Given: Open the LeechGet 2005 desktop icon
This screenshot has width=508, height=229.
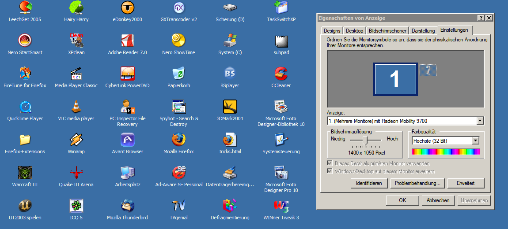Looking at the screenshot, I should point(25,7).
